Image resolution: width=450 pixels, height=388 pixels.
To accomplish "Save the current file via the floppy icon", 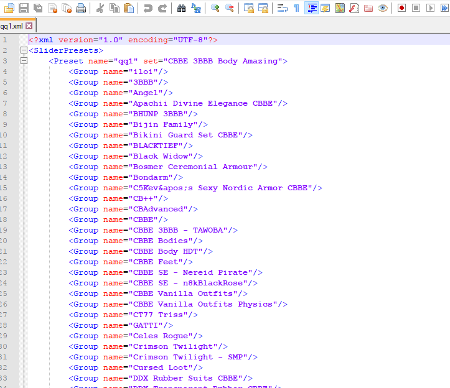I will (x=24, y=8).
